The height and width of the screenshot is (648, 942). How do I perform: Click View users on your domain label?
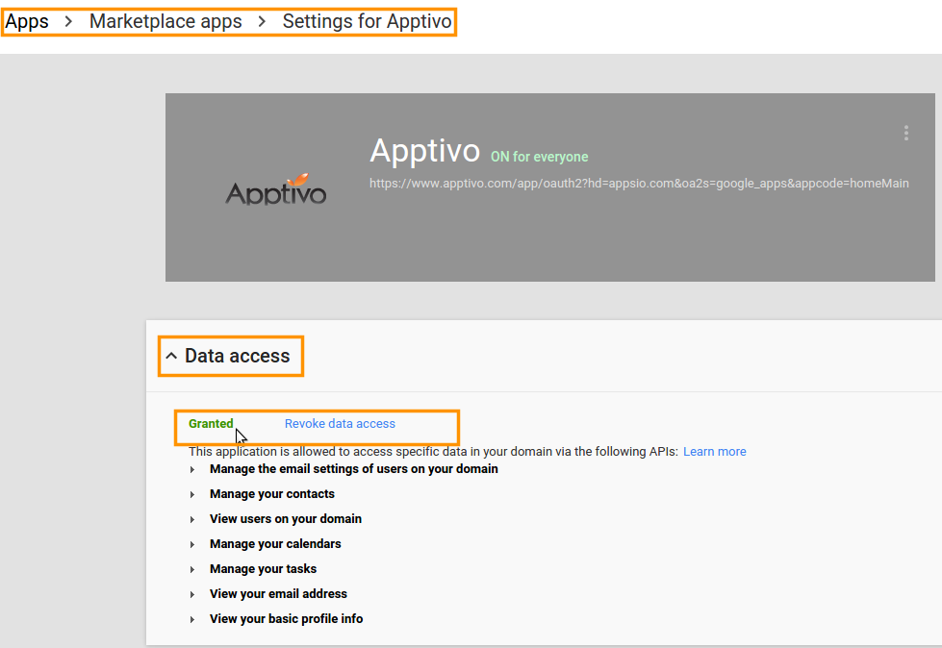point(286,519)
